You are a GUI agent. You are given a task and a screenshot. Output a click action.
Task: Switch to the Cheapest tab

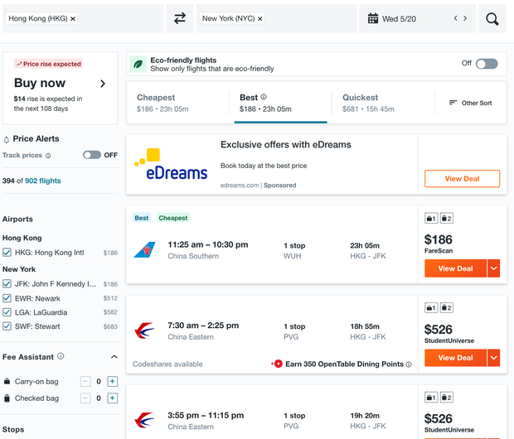pyautogui.click(x=176, y=103)
